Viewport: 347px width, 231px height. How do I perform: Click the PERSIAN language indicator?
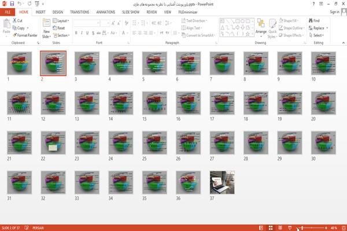(38, 228)
